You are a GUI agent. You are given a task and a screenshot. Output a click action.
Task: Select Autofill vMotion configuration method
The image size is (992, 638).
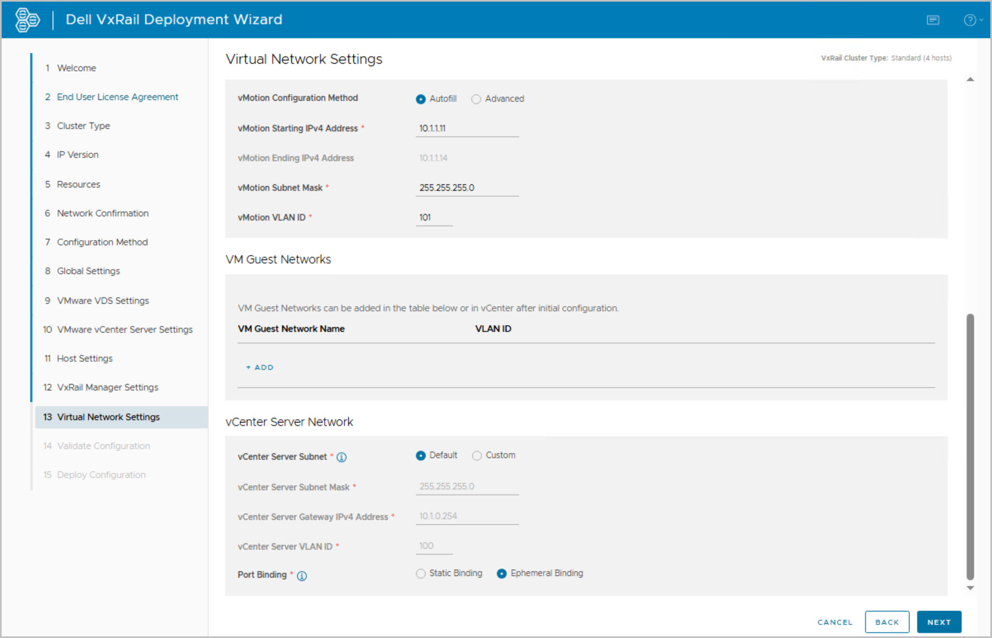421,99
